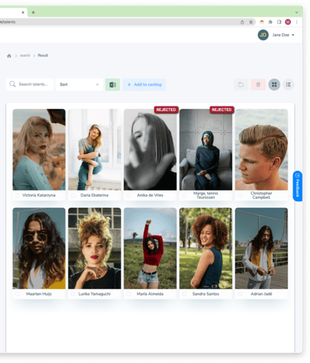Image resolution: width=310 pixels, height=363 pixels.
Task: Open Christopher Campbell's photo card
Action: pyautogui.click(x=262, y=150)
